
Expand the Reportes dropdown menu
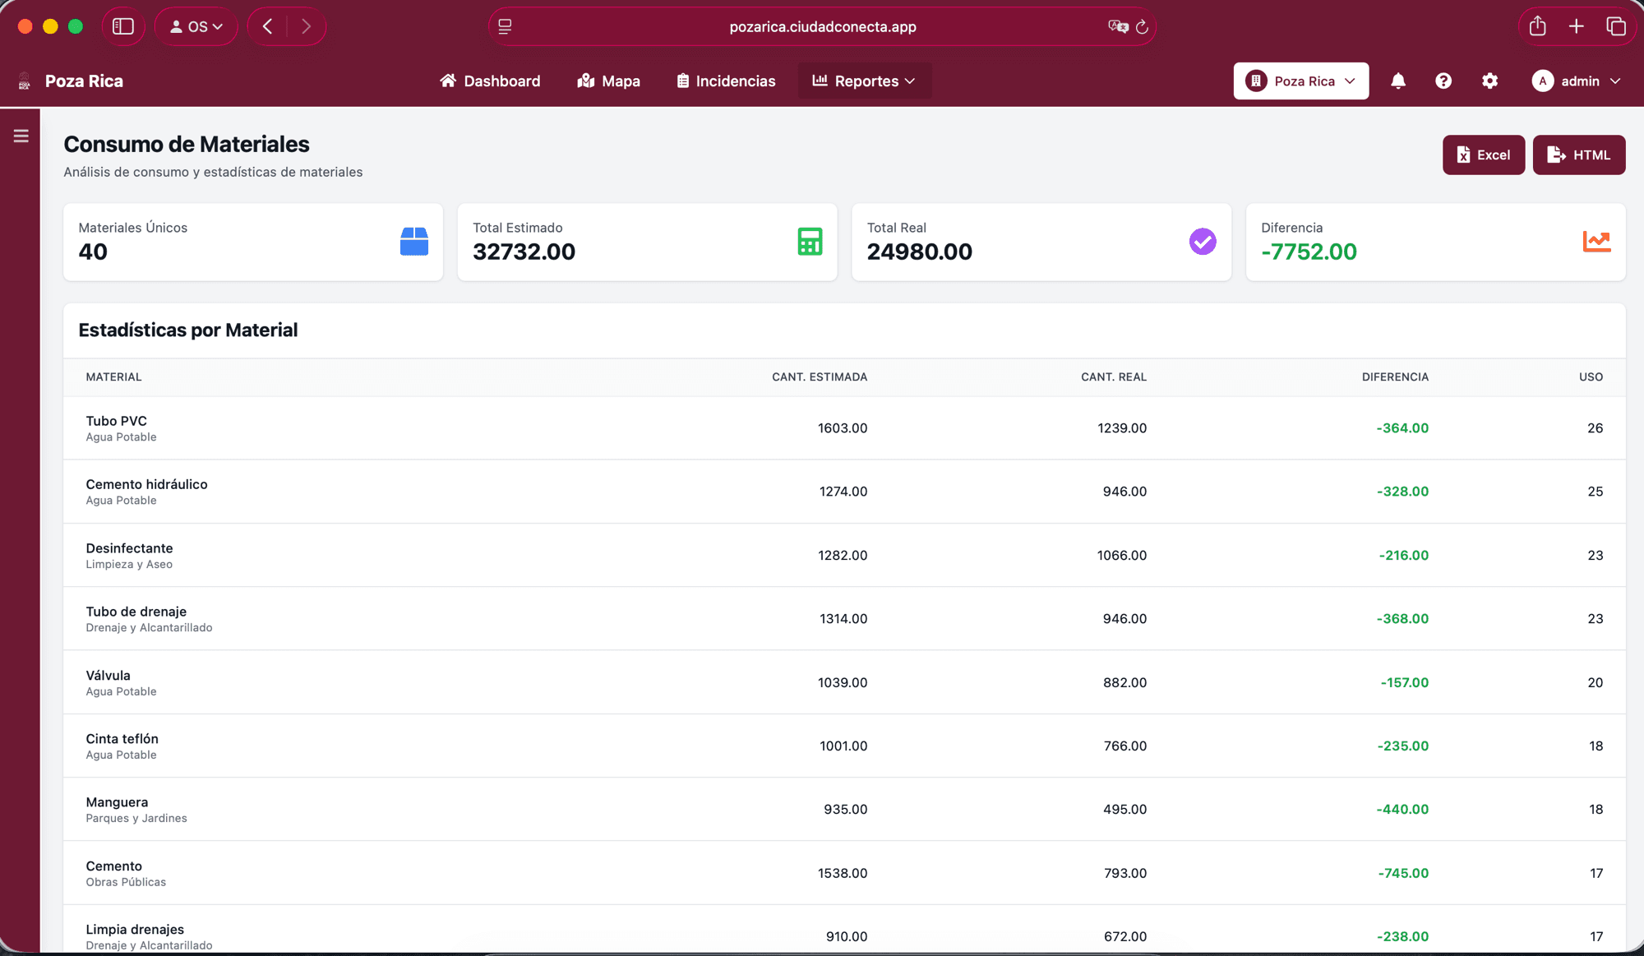click(864, 81)
